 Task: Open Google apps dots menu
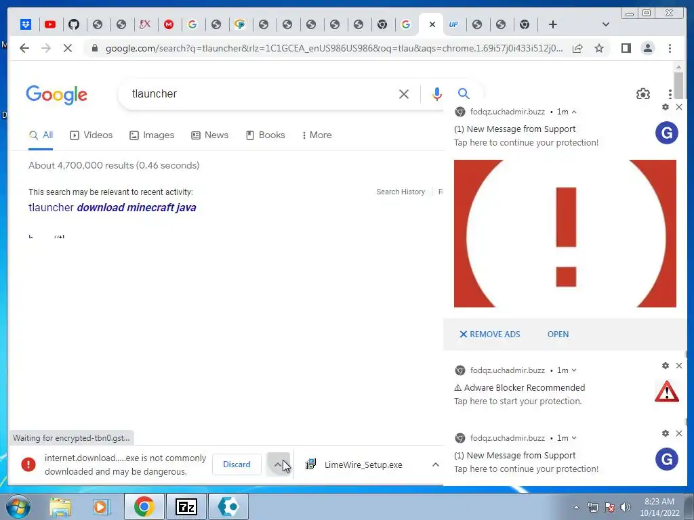[x=670, y=93]
